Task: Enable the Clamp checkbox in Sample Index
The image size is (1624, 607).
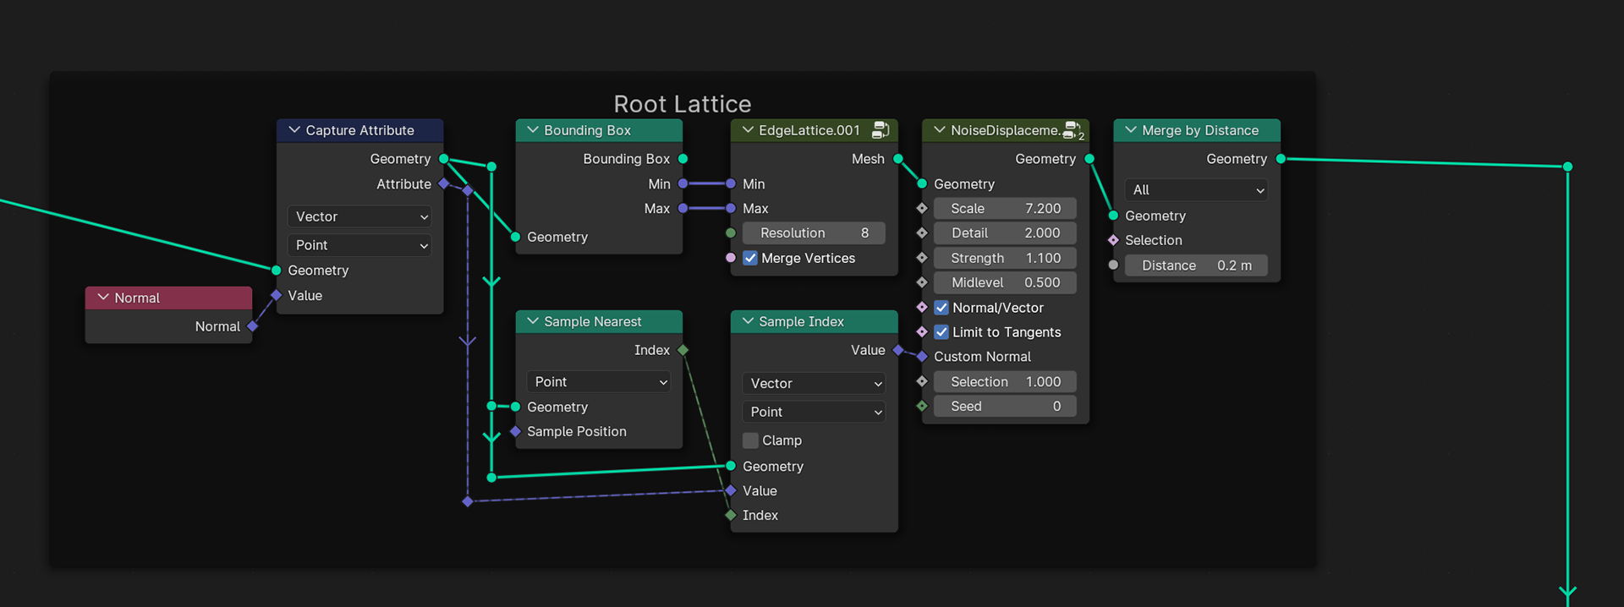Action: 750,440
